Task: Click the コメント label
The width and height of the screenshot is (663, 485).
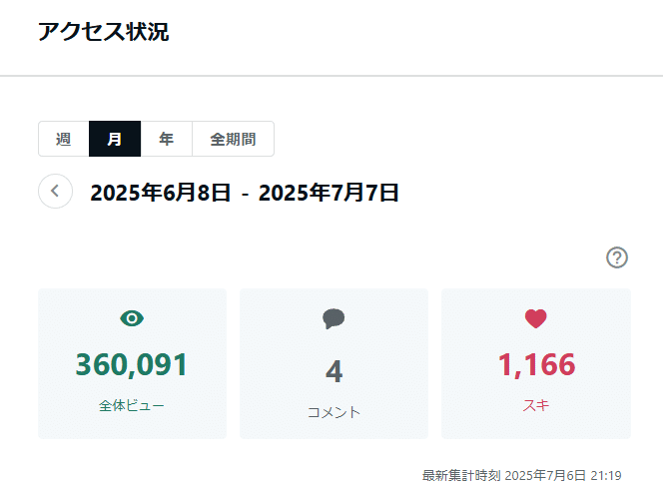Action: tap(334, 412)
